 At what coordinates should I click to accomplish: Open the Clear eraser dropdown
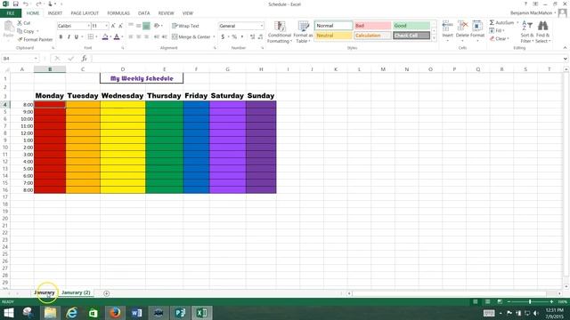tap(499, 38)
